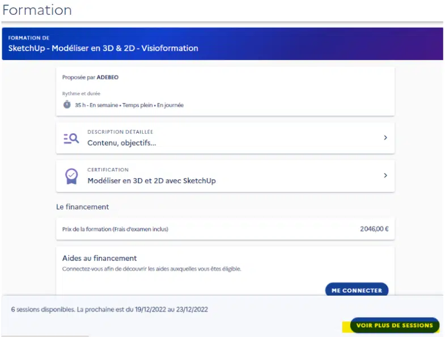This screenshot has height=337, width=445.
Task: Click VOIR PLUS DE SESSIONS button
Action: pos(395,325)
